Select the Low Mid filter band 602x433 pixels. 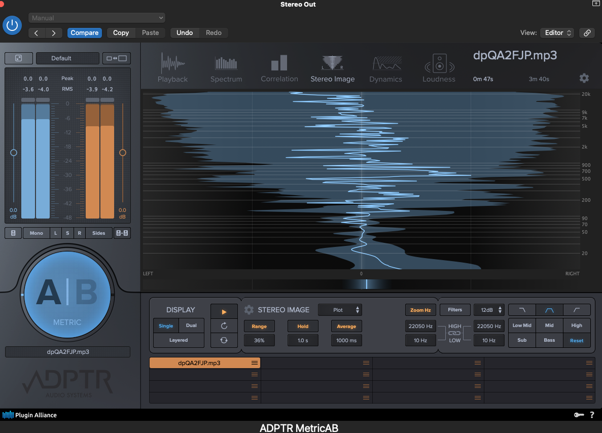522,326
